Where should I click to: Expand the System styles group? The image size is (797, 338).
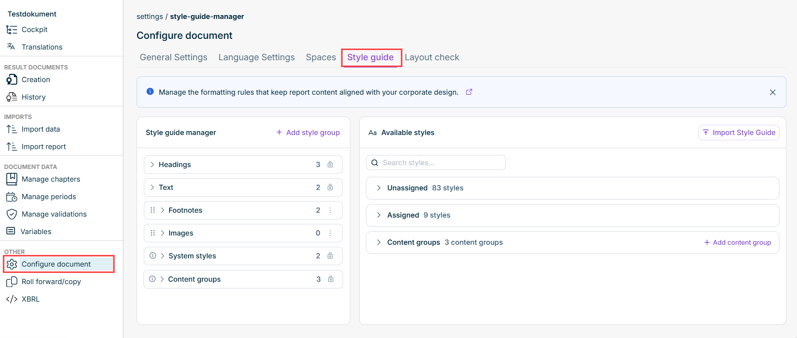[162, 256]
